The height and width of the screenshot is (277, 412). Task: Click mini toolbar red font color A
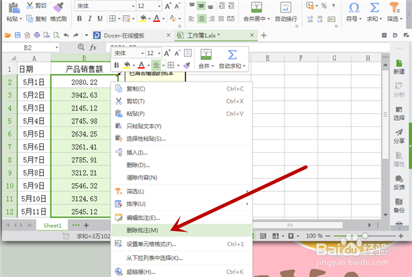point(141,64)
